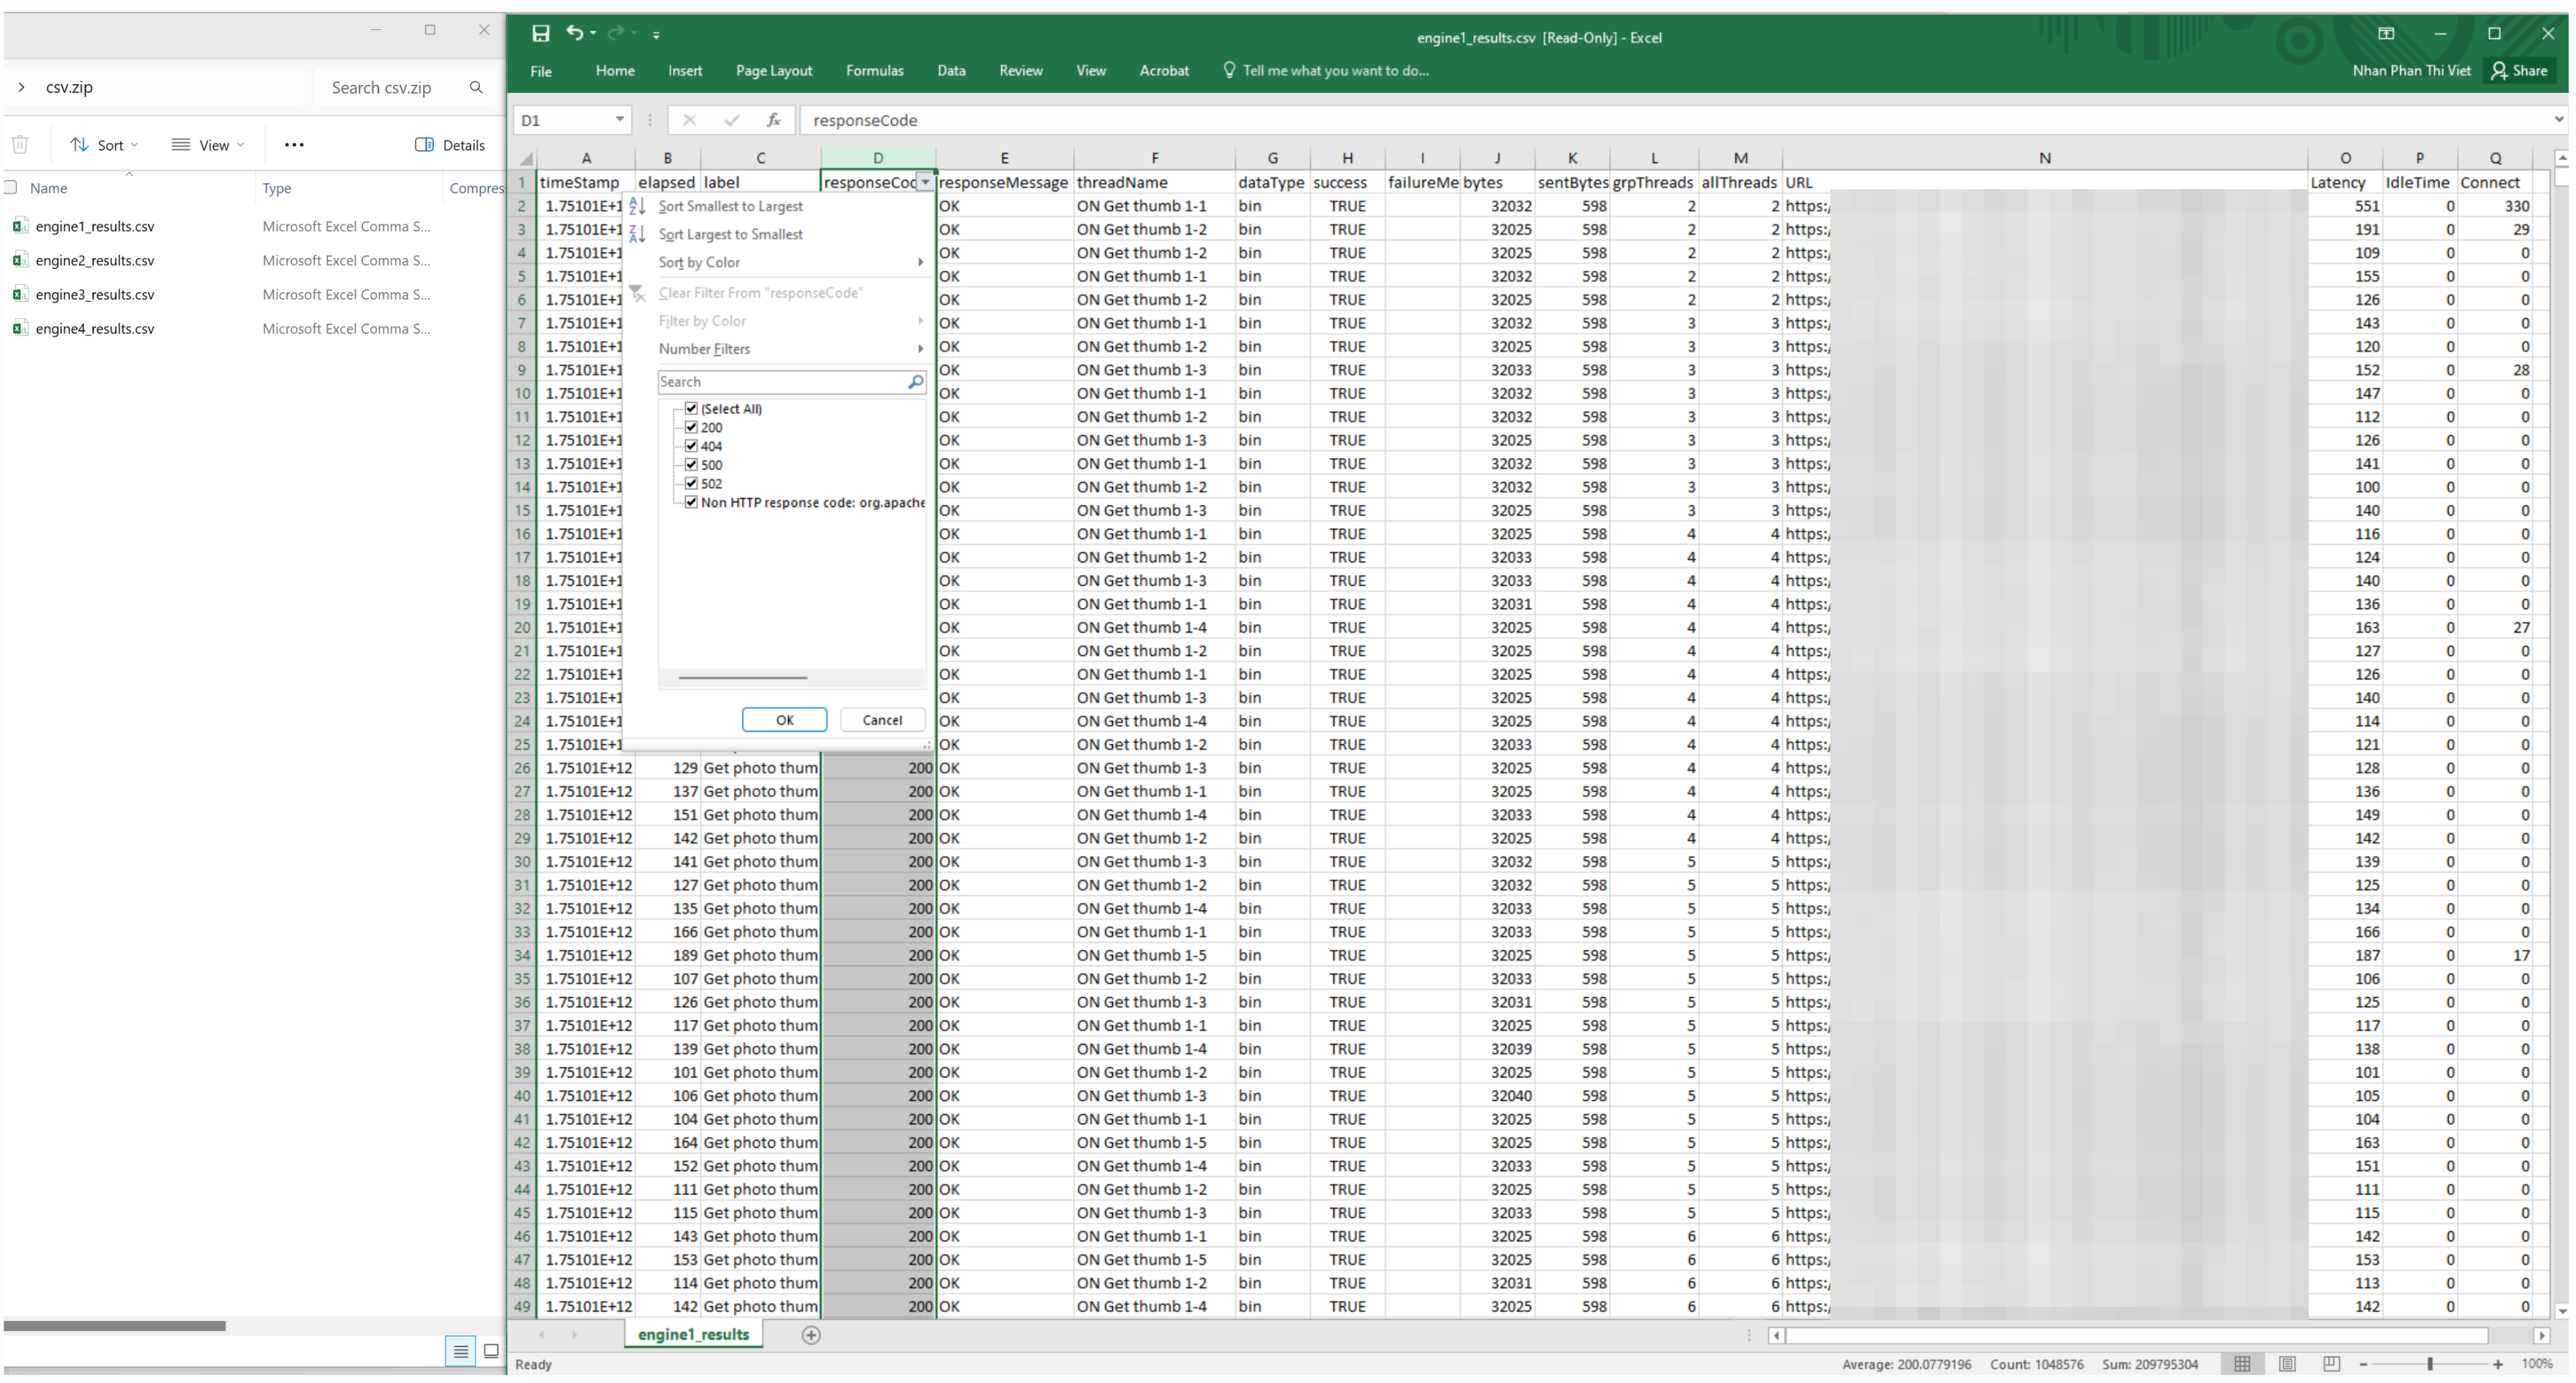Viewport: 2576px width, 1383px height.
Task: Click the search magnifier in csv.zip box
Action: coord(476,87)
